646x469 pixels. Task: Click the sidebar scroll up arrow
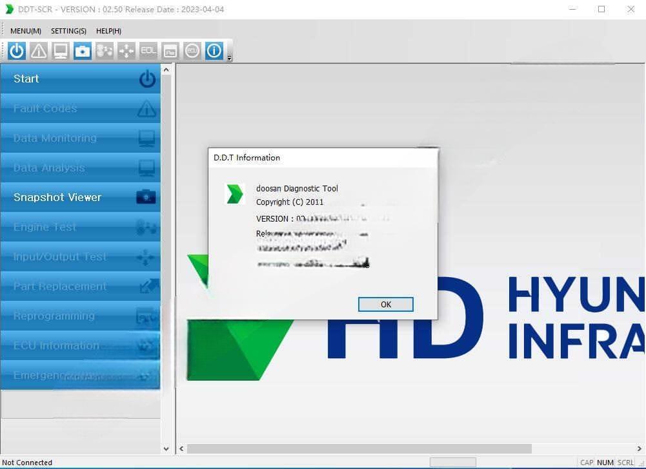point(166,70)
